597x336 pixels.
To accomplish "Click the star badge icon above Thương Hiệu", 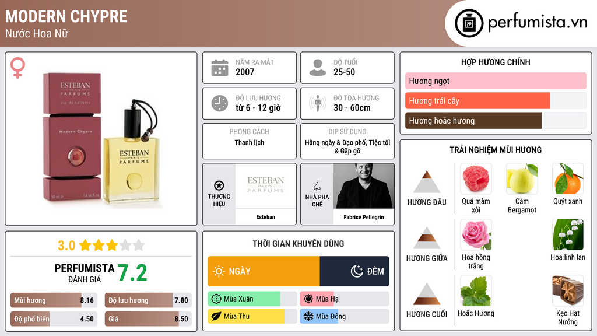I will [219, 185].
